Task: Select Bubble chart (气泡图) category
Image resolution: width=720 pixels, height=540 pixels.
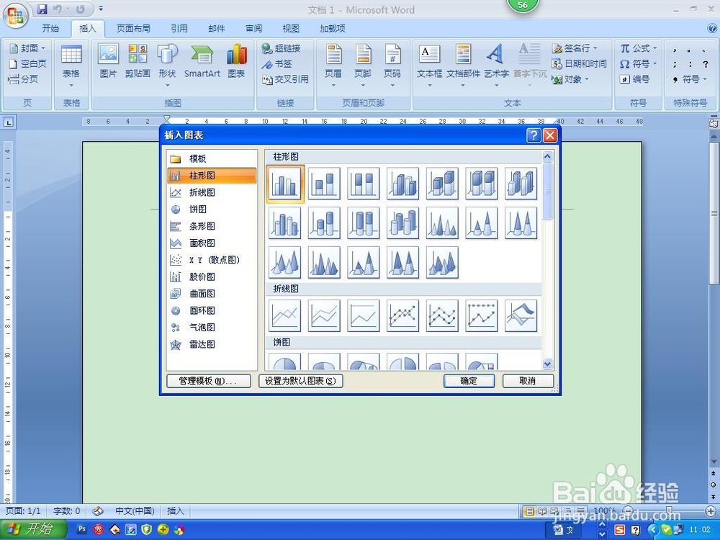Action: coord(212,328)
